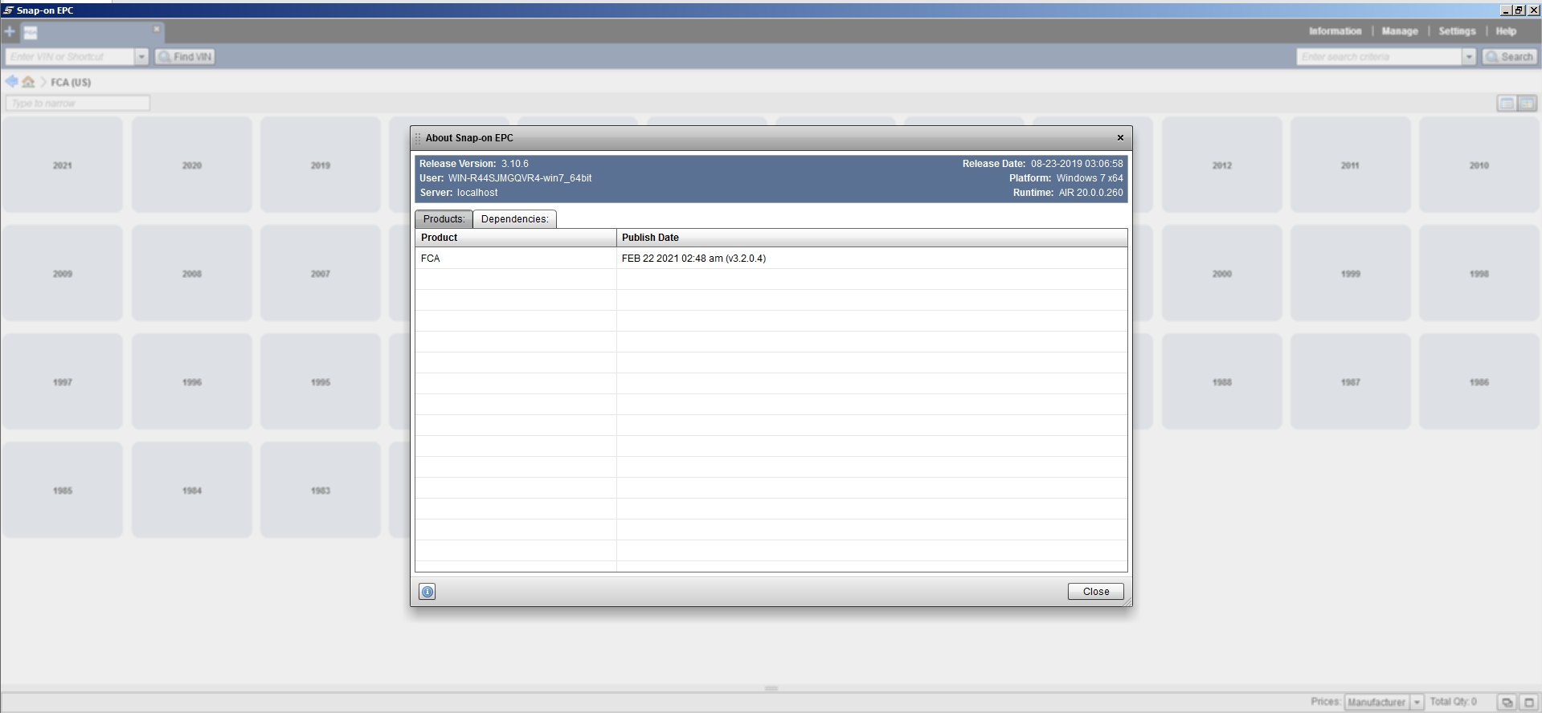This screenshot has height=713, width=1542.
Task: Open the 2009 model year tile
Action: coord(63,273)
